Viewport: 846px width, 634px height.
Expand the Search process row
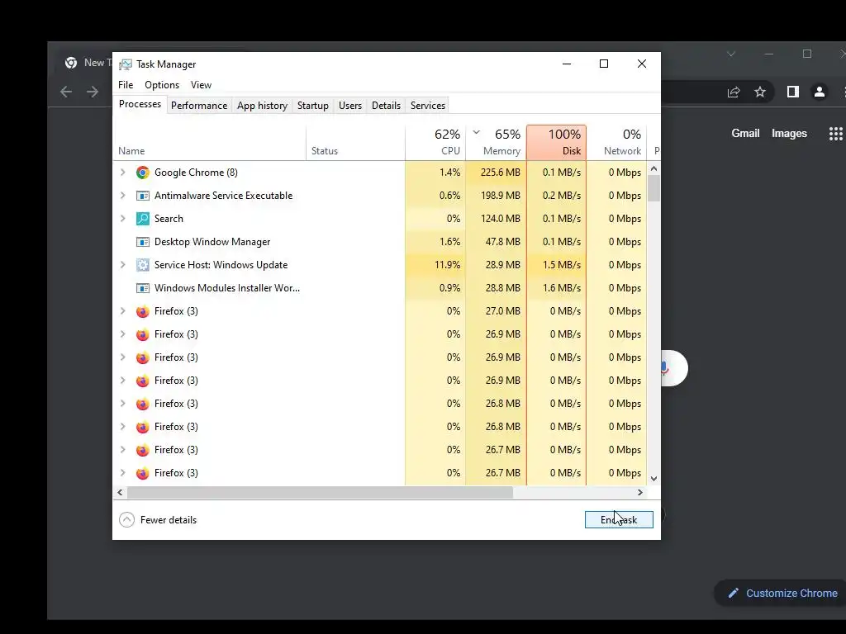pyautogui.click(x=123, y=219)
